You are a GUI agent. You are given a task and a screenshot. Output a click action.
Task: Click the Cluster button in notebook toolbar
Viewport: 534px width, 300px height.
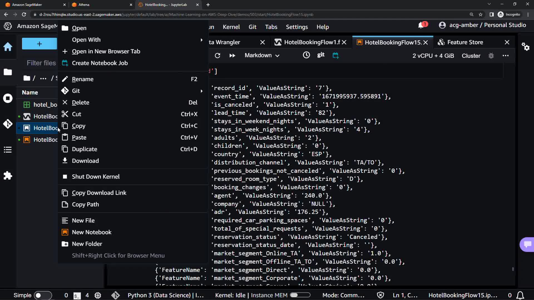click(471, 56)
